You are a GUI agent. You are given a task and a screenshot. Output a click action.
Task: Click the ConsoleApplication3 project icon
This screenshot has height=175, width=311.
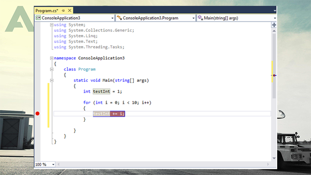pos(38,18)
